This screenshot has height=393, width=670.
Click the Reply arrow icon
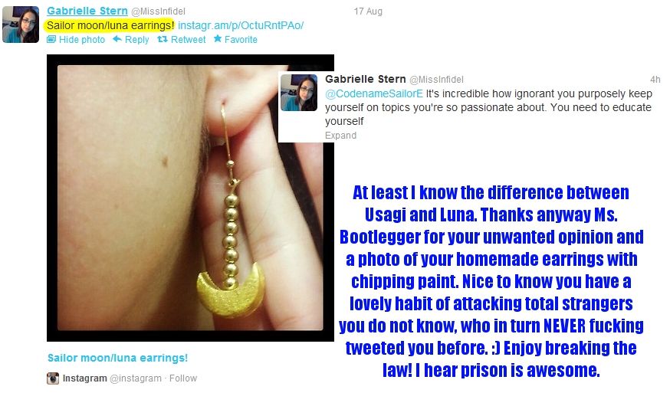click(117, 39)
